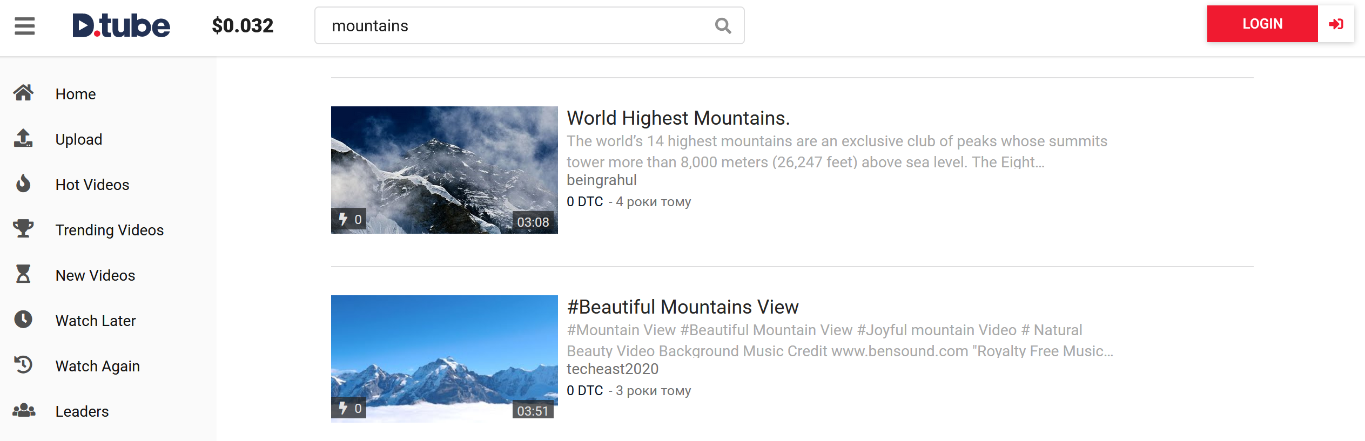Open the World Highest Mountains title link
The width and height of the screenshot is (1365, 441).
(x=678, y=118)
